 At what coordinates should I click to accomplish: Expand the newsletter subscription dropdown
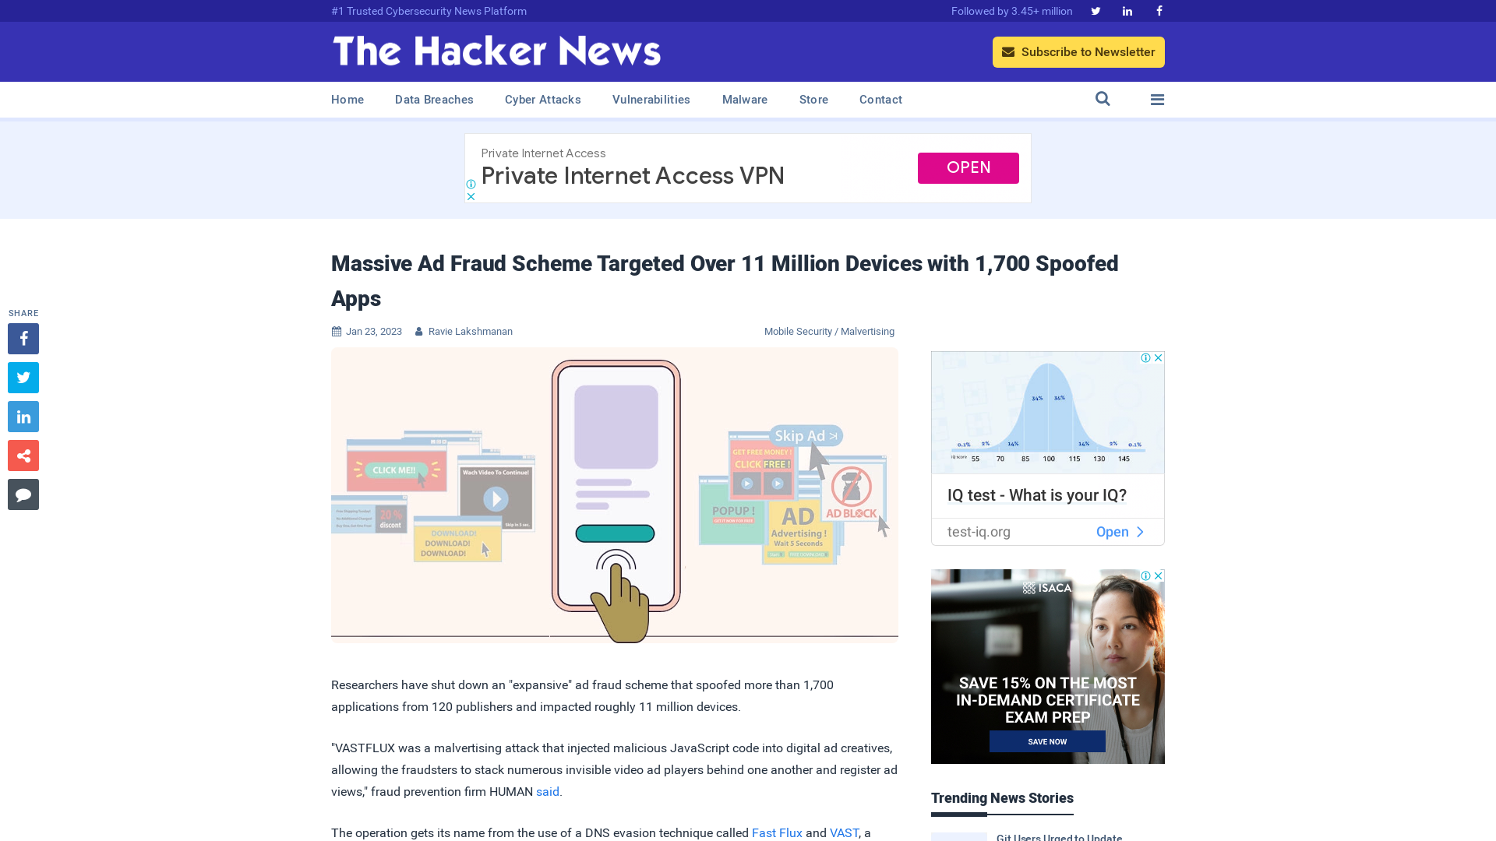tap(1079, 51)
